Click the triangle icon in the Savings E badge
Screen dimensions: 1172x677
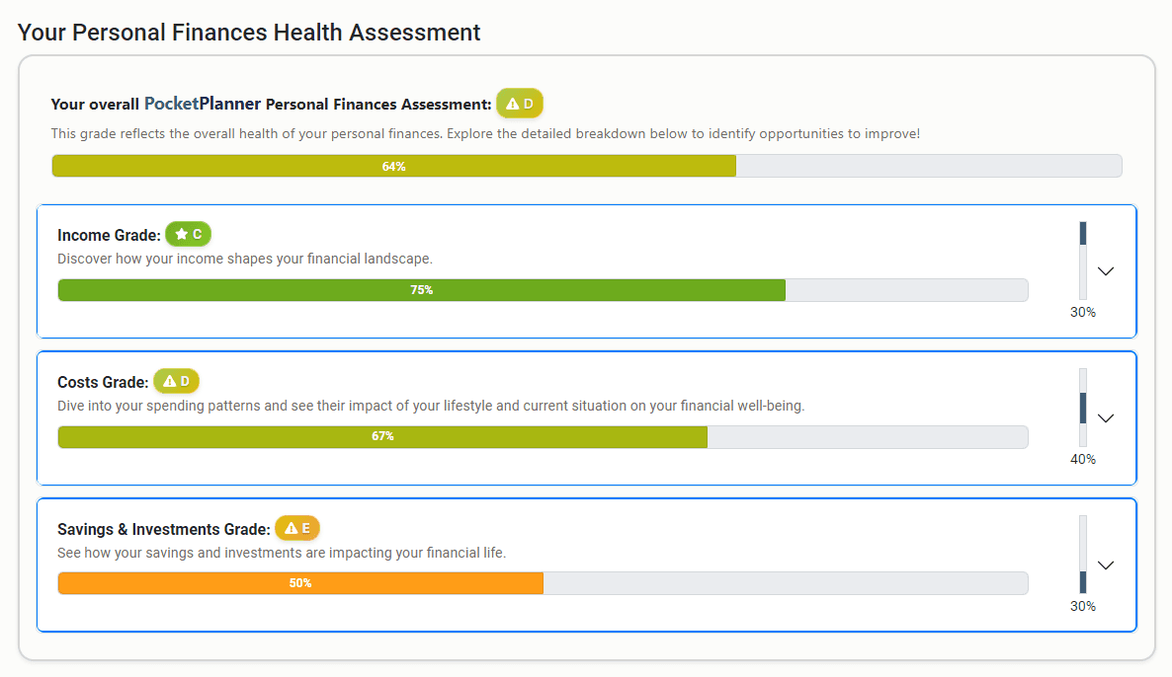(290, 528)
